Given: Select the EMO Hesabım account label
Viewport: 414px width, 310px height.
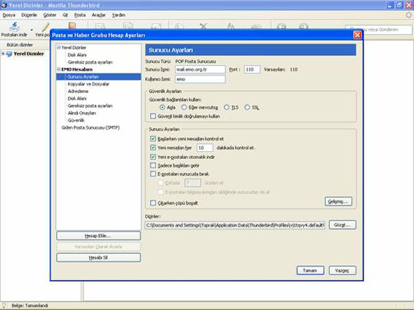Looking at the screenshot, I should point(77,69).
